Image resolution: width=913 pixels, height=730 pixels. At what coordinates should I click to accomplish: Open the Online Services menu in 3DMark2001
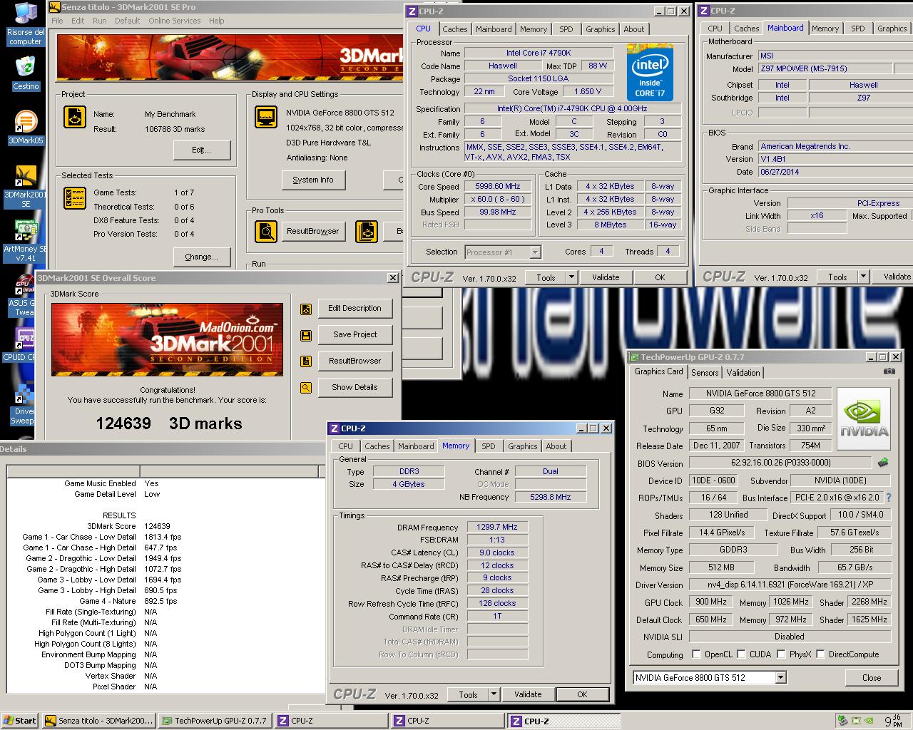(174, 21)
